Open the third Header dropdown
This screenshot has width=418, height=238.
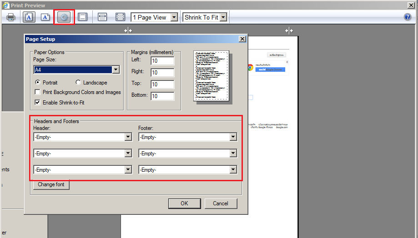(128, 169)
